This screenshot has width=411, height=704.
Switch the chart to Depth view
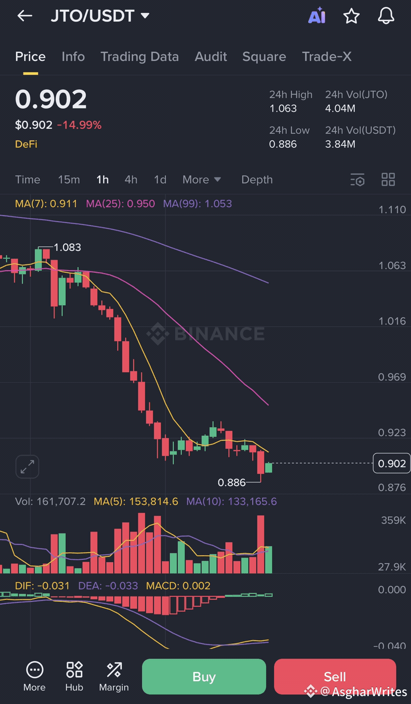(x=257, y=179)
